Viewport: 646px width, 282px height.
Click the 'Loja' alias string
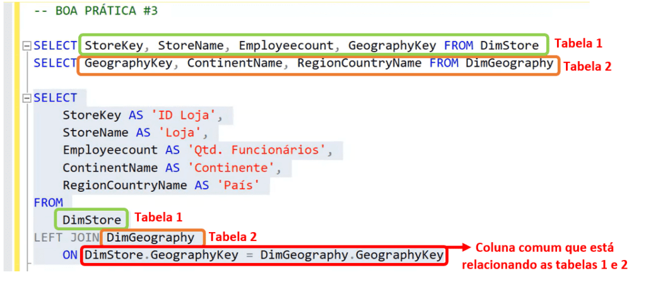click(x=180, y=132)
